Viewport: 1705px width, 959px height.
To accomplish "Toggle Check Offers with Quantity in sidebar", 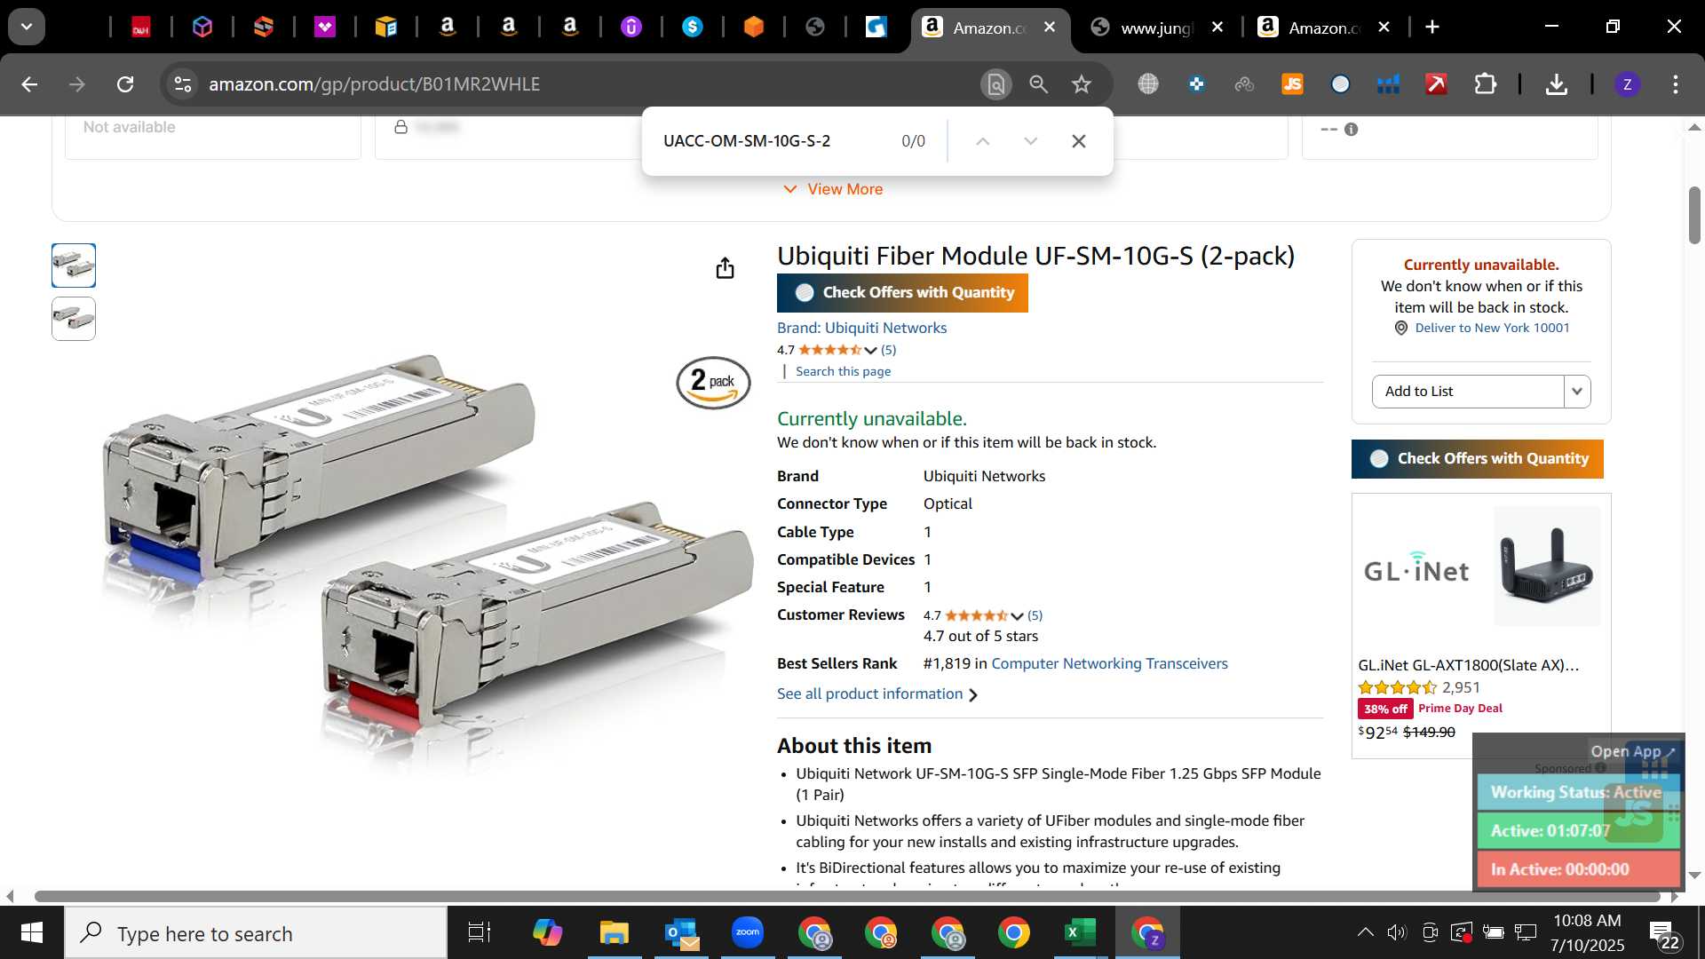I will 1477,459.
